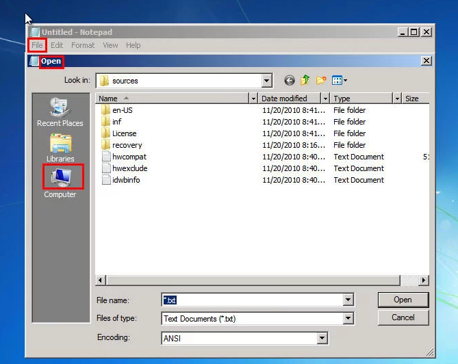Open the View Menu icon

click(337, 80)
